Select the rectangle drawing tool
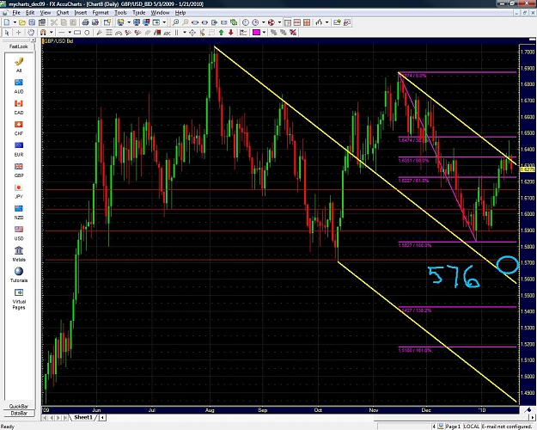Image resolution: width=537 pixels, height=430 pixels. point(77,33)
